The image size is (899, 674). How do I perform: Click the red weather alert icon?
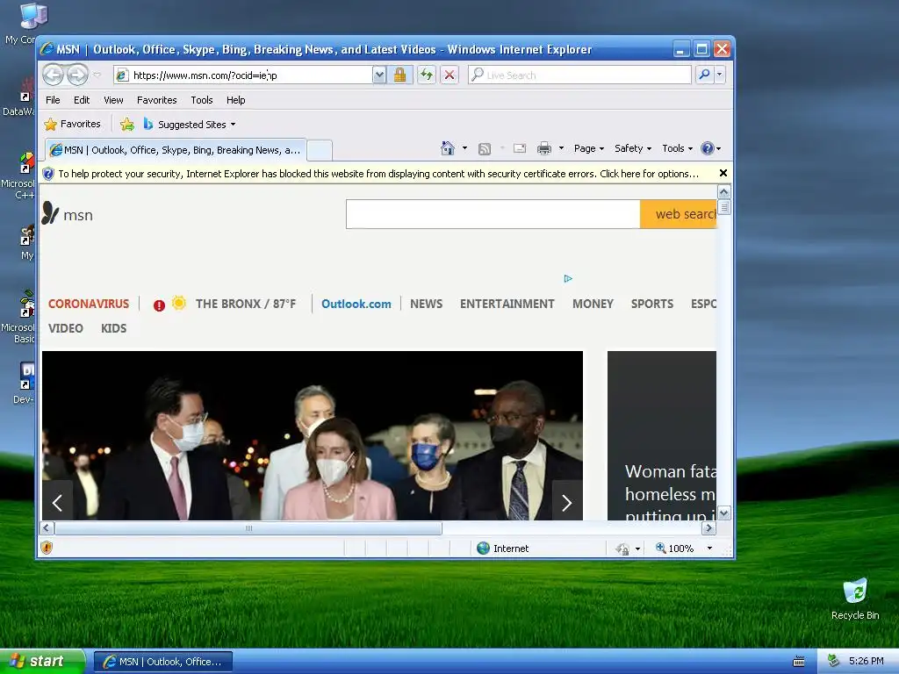pos(159,305)
